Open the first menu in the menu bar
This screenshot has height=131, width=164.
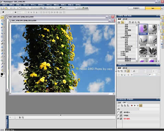[4, 5]
